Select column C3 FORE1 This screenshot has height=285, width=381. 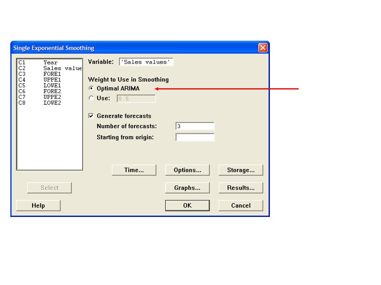(50, 74)
